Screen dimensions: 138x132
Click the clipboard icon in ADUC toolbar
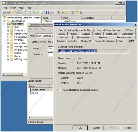[x=26, y=13]
